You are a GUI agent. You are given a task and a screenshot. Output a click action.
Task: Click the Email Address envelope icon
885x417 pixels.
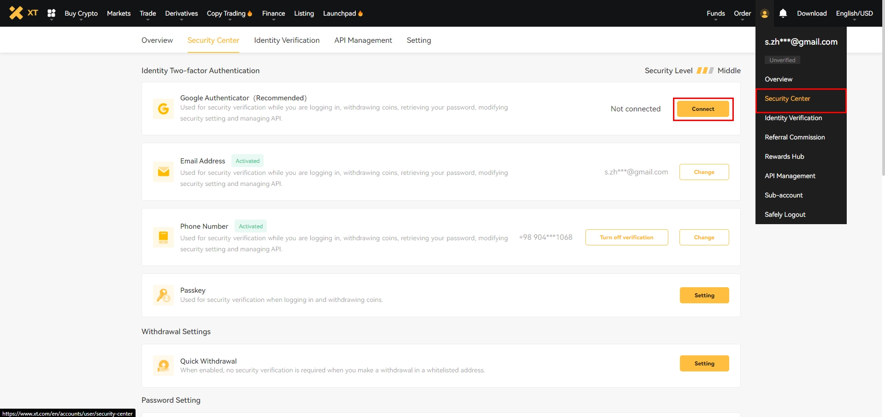click(x=163, y=172)
